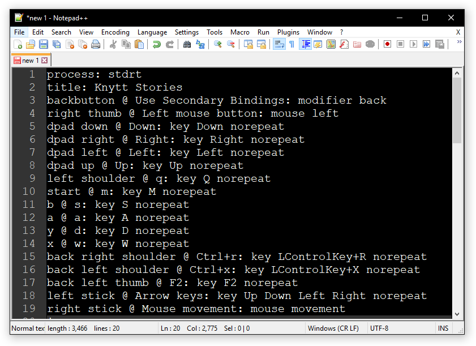Create a new file with New icon
Viewport: 476px width, 346px height.
click(18, 44)
